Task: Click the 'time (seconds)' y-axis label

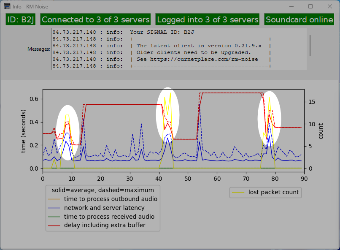Action: pos(23,131)
